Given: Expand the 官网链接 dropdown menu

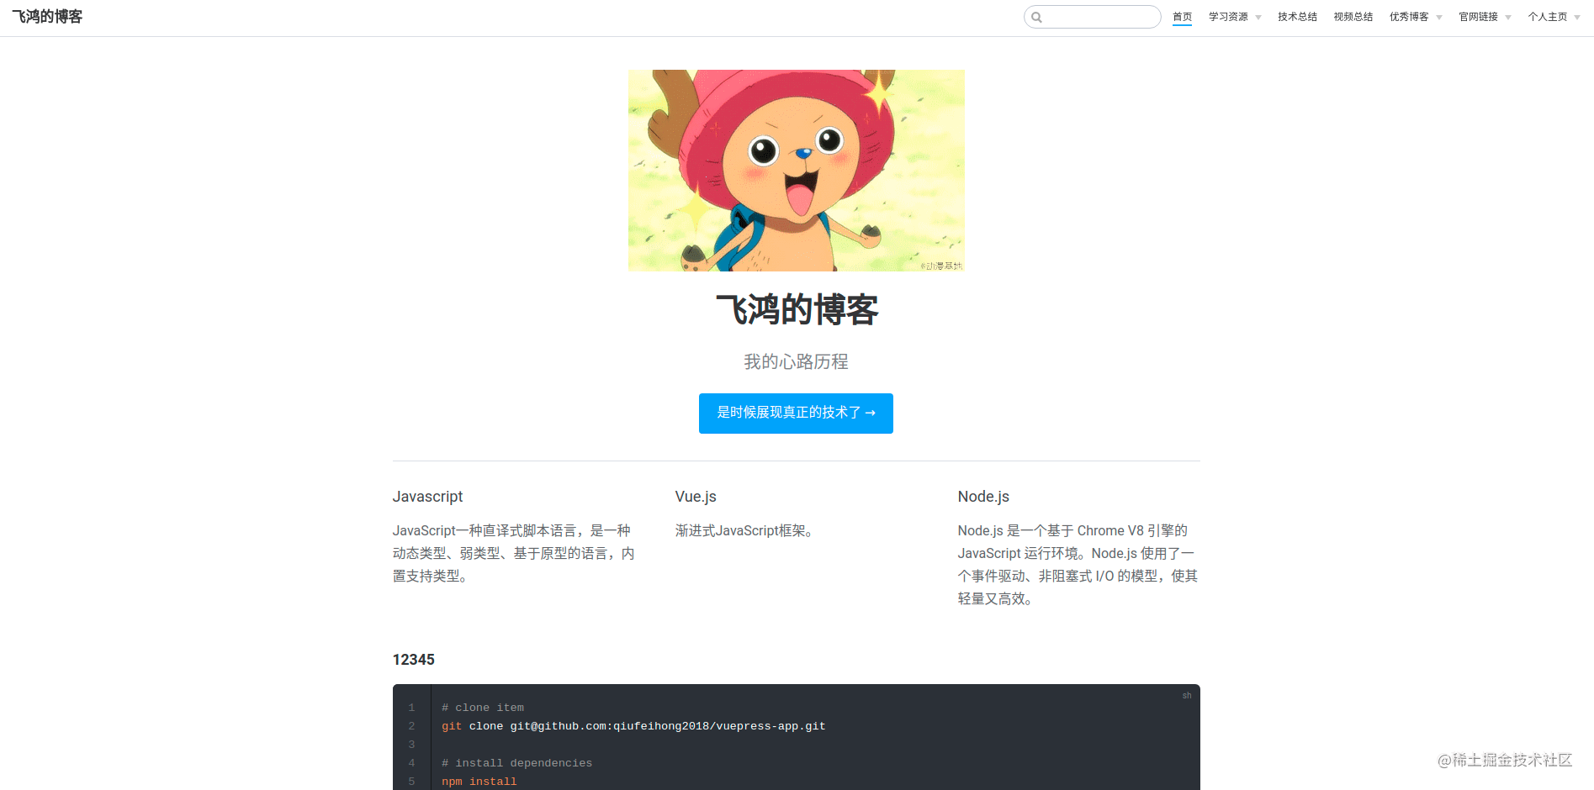Looking at the screenshot, I should pos(1485,17).
